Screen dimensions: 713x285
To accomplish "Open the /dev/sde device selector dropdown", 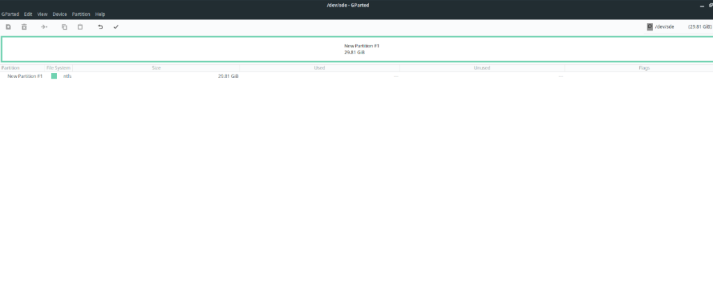I will [679, 27].
